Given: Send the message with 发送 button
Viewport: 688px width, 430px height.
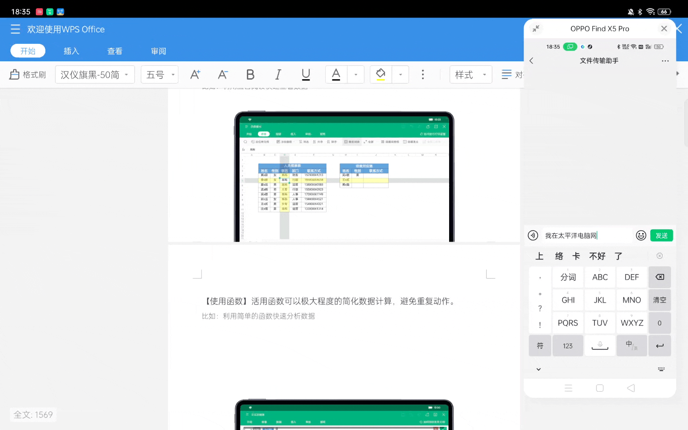Looking at the screenshot, I should pos(662,235).
